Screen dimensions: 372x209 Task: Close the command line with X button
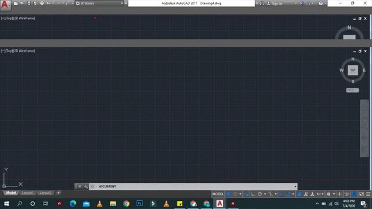pyautogui.click(x=80, y=186)
